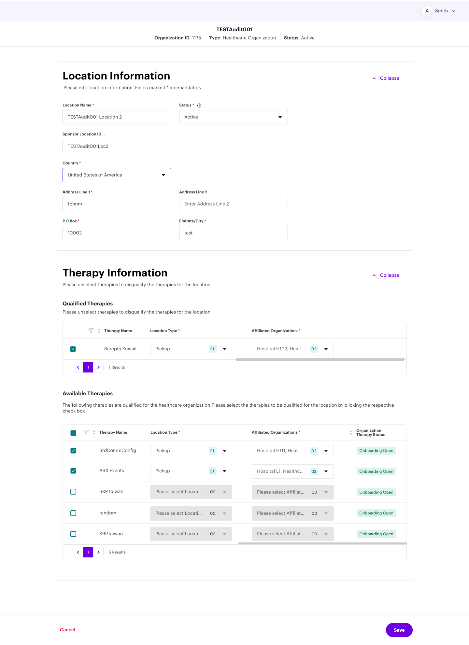
Task: Click the Save button
Action: [x=399, y=630]
